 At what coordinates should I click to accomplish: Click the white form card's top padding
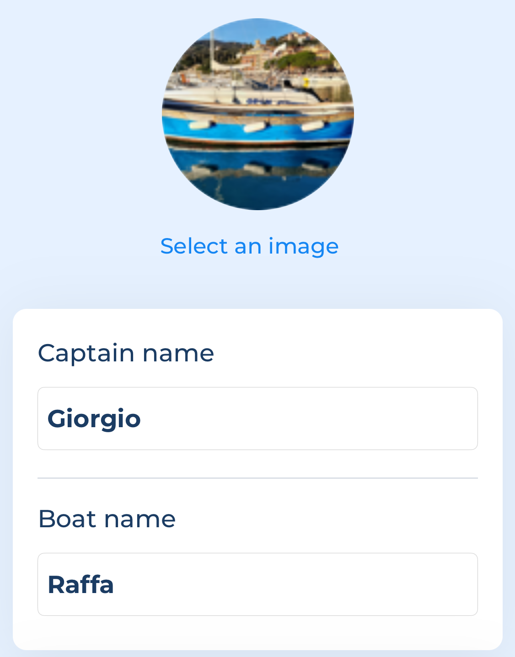(x=257, y=323)
